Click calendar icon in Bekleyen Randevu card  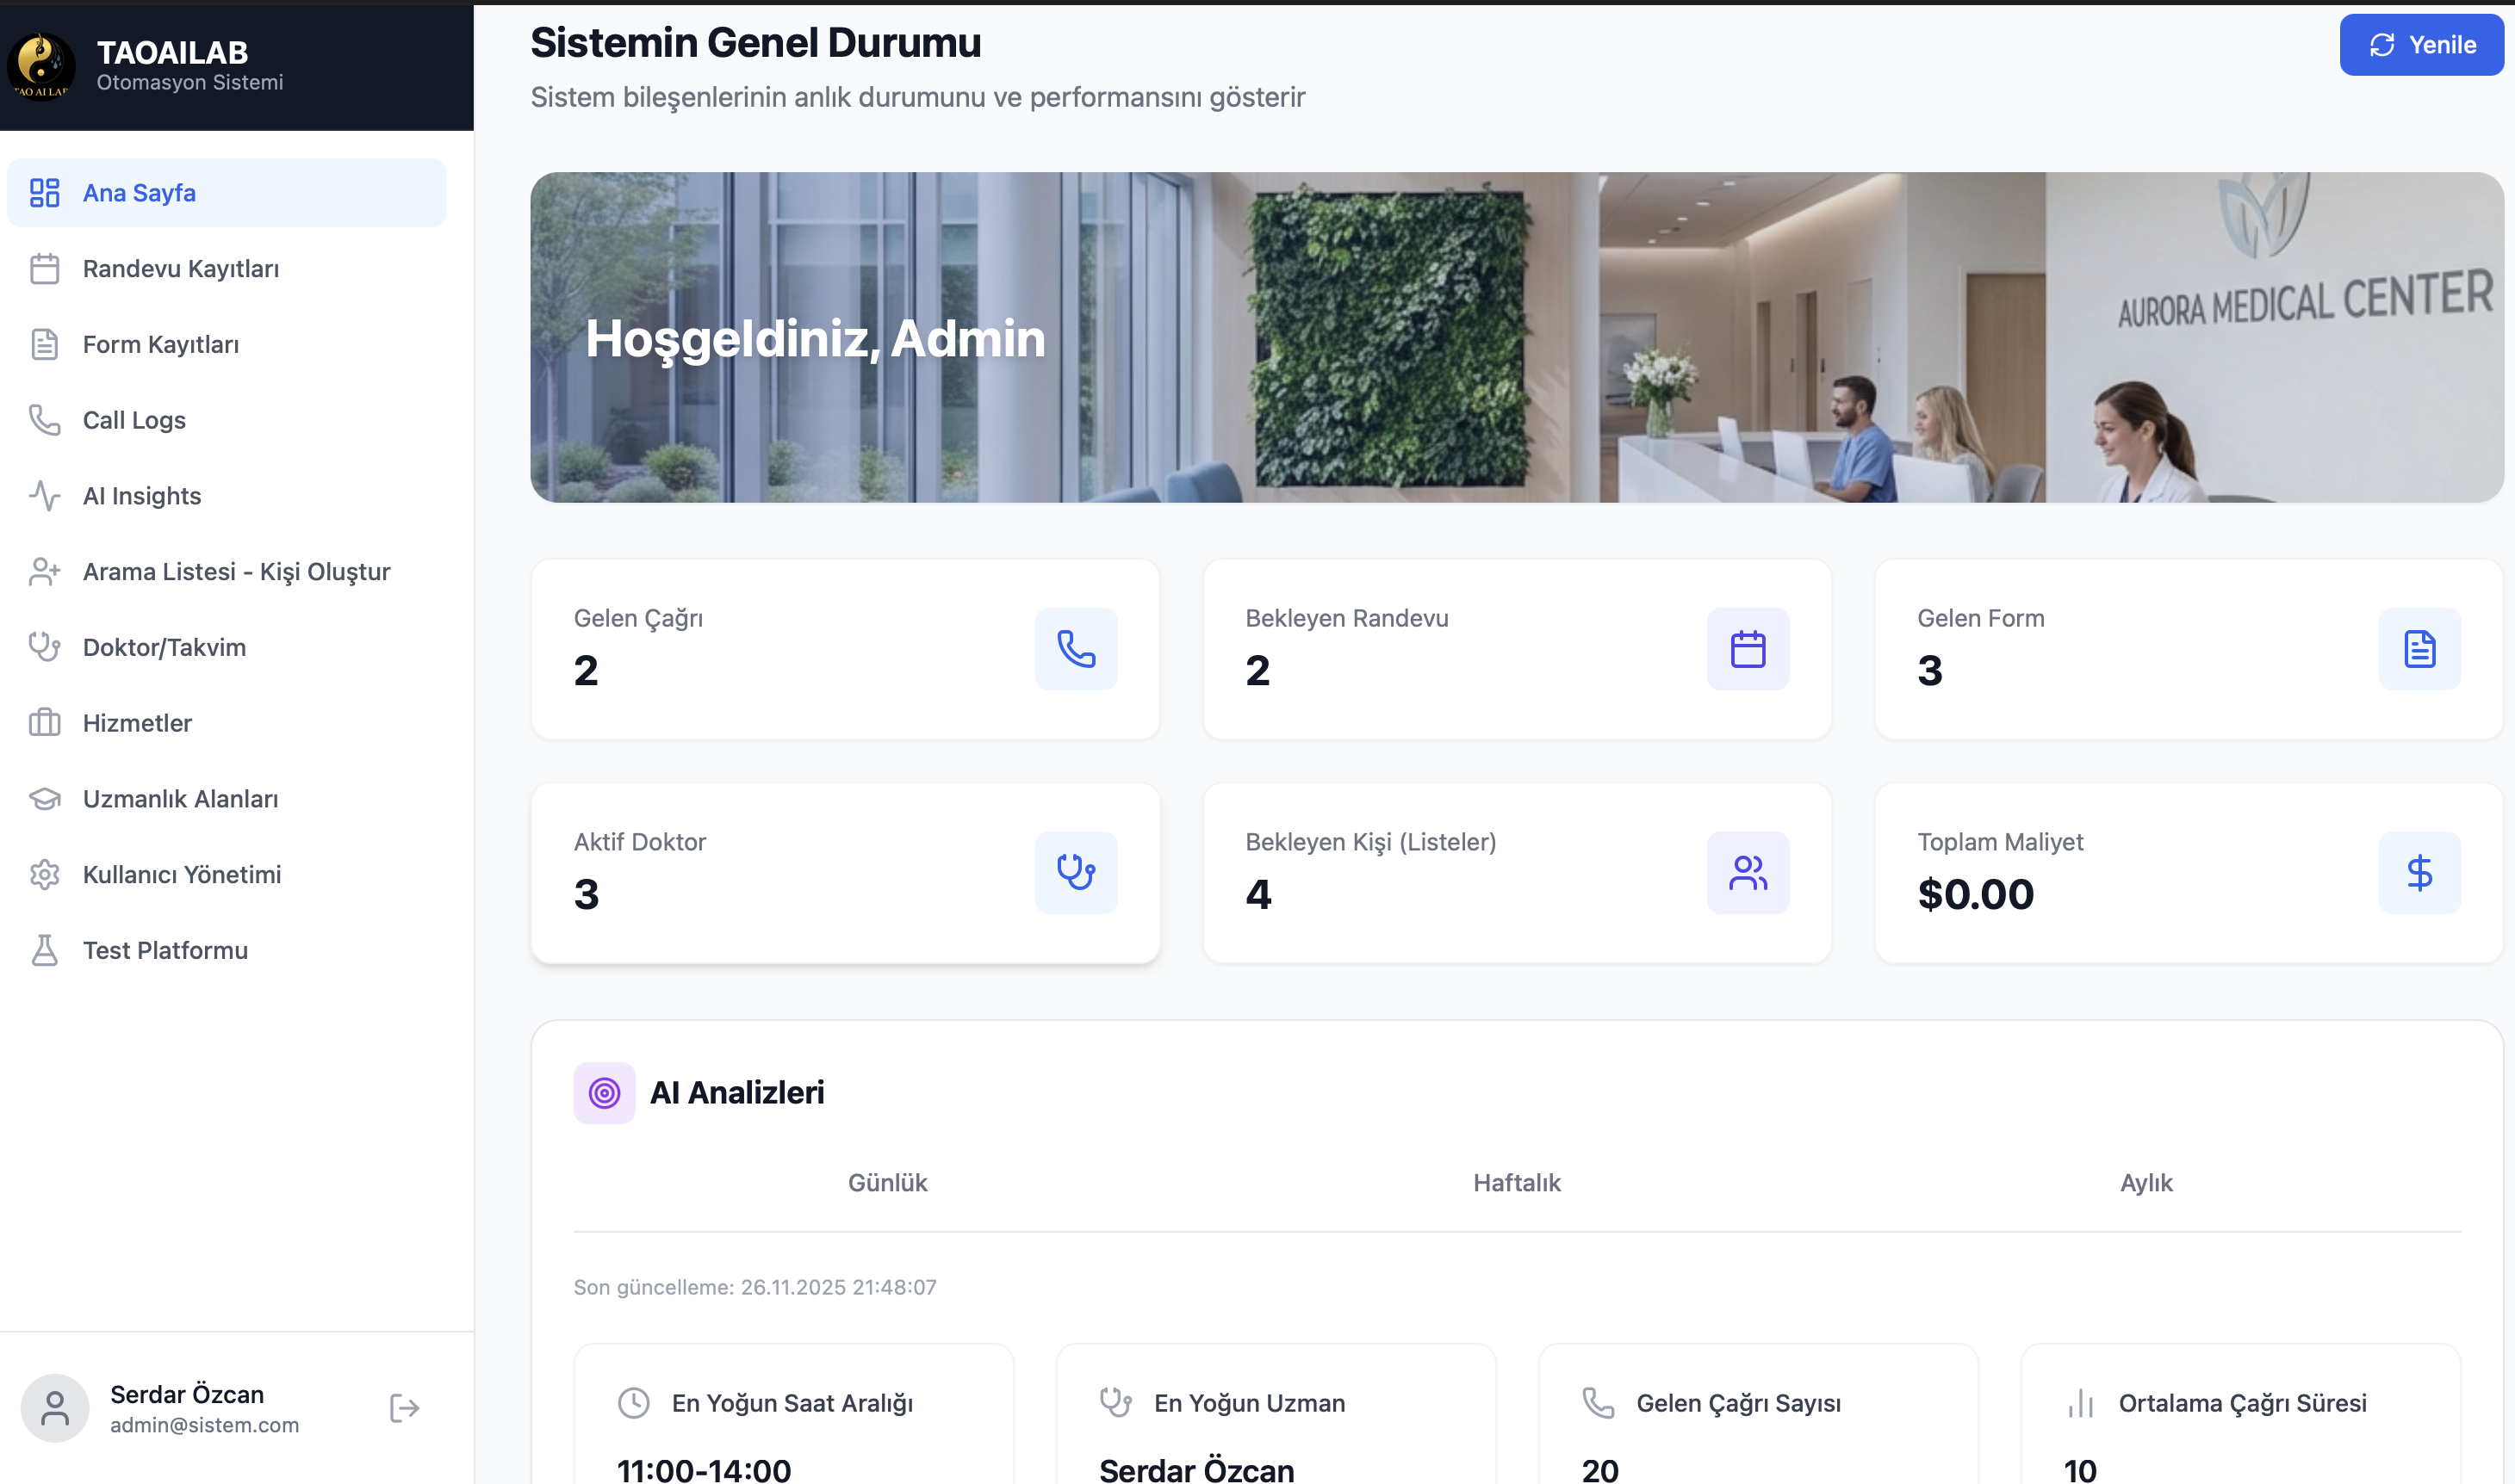1747,649
